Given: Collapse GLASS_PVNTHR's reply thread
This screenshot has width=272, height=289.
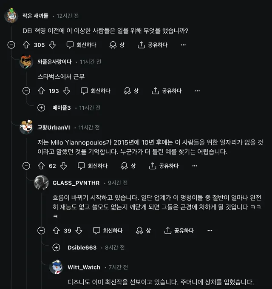Looking at the screenshot, I should 41,230.
